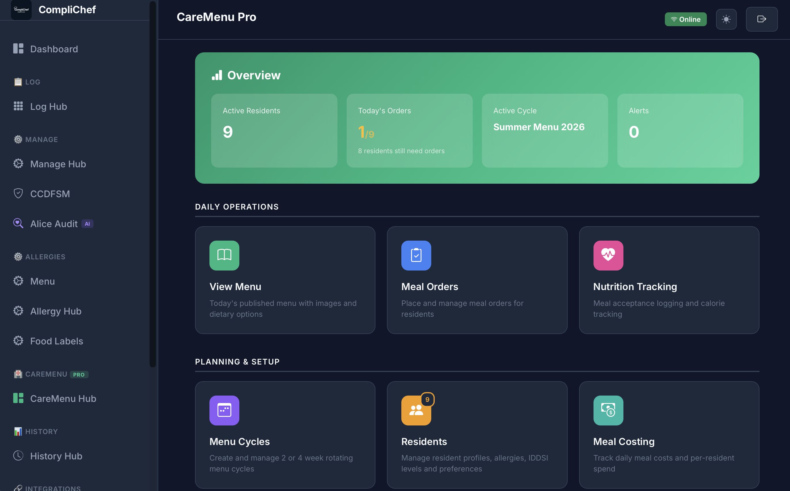
Task: Toggle light theme with the sun icon
Action: point(727,19)
